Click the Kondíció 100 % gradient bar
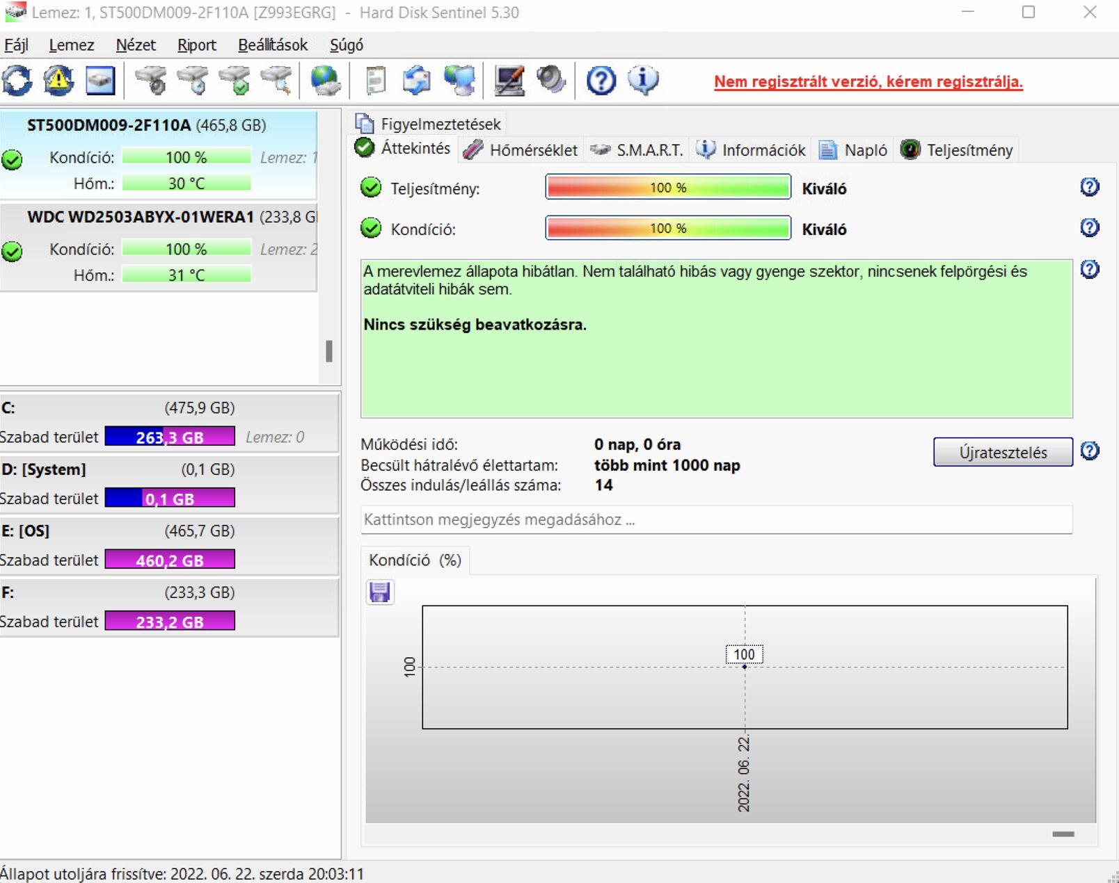The image size is (1119, 883). point(668,228)
